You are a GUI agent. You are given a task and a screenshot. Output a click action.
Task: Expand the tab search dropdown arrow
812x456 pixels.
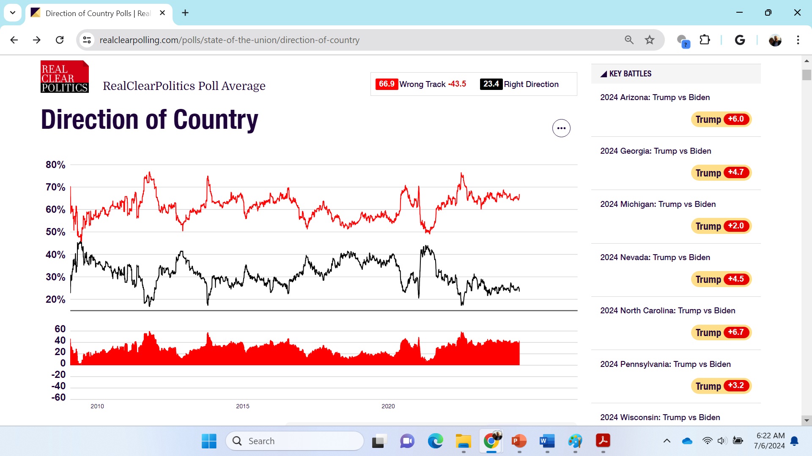pos(13,13)
